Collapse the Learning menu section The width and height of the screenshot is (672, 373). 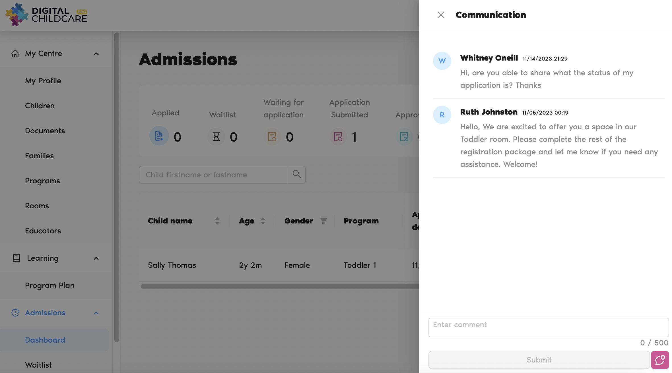coord(96,258)
